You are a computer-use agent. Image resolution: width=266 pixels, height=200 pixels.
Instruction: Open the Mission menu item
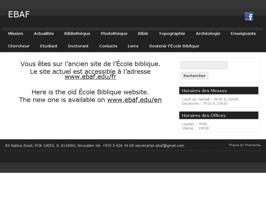click(x=15, y=33)
